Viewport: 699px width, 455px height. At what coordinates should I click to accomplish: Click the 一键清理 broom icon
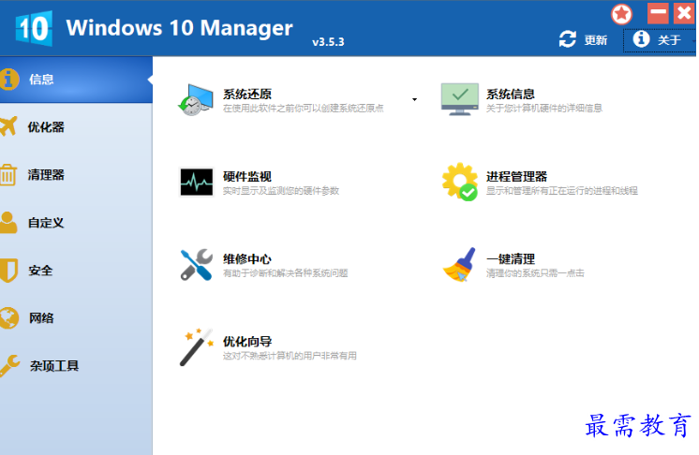pyautogui.click(x=460, y=264)
